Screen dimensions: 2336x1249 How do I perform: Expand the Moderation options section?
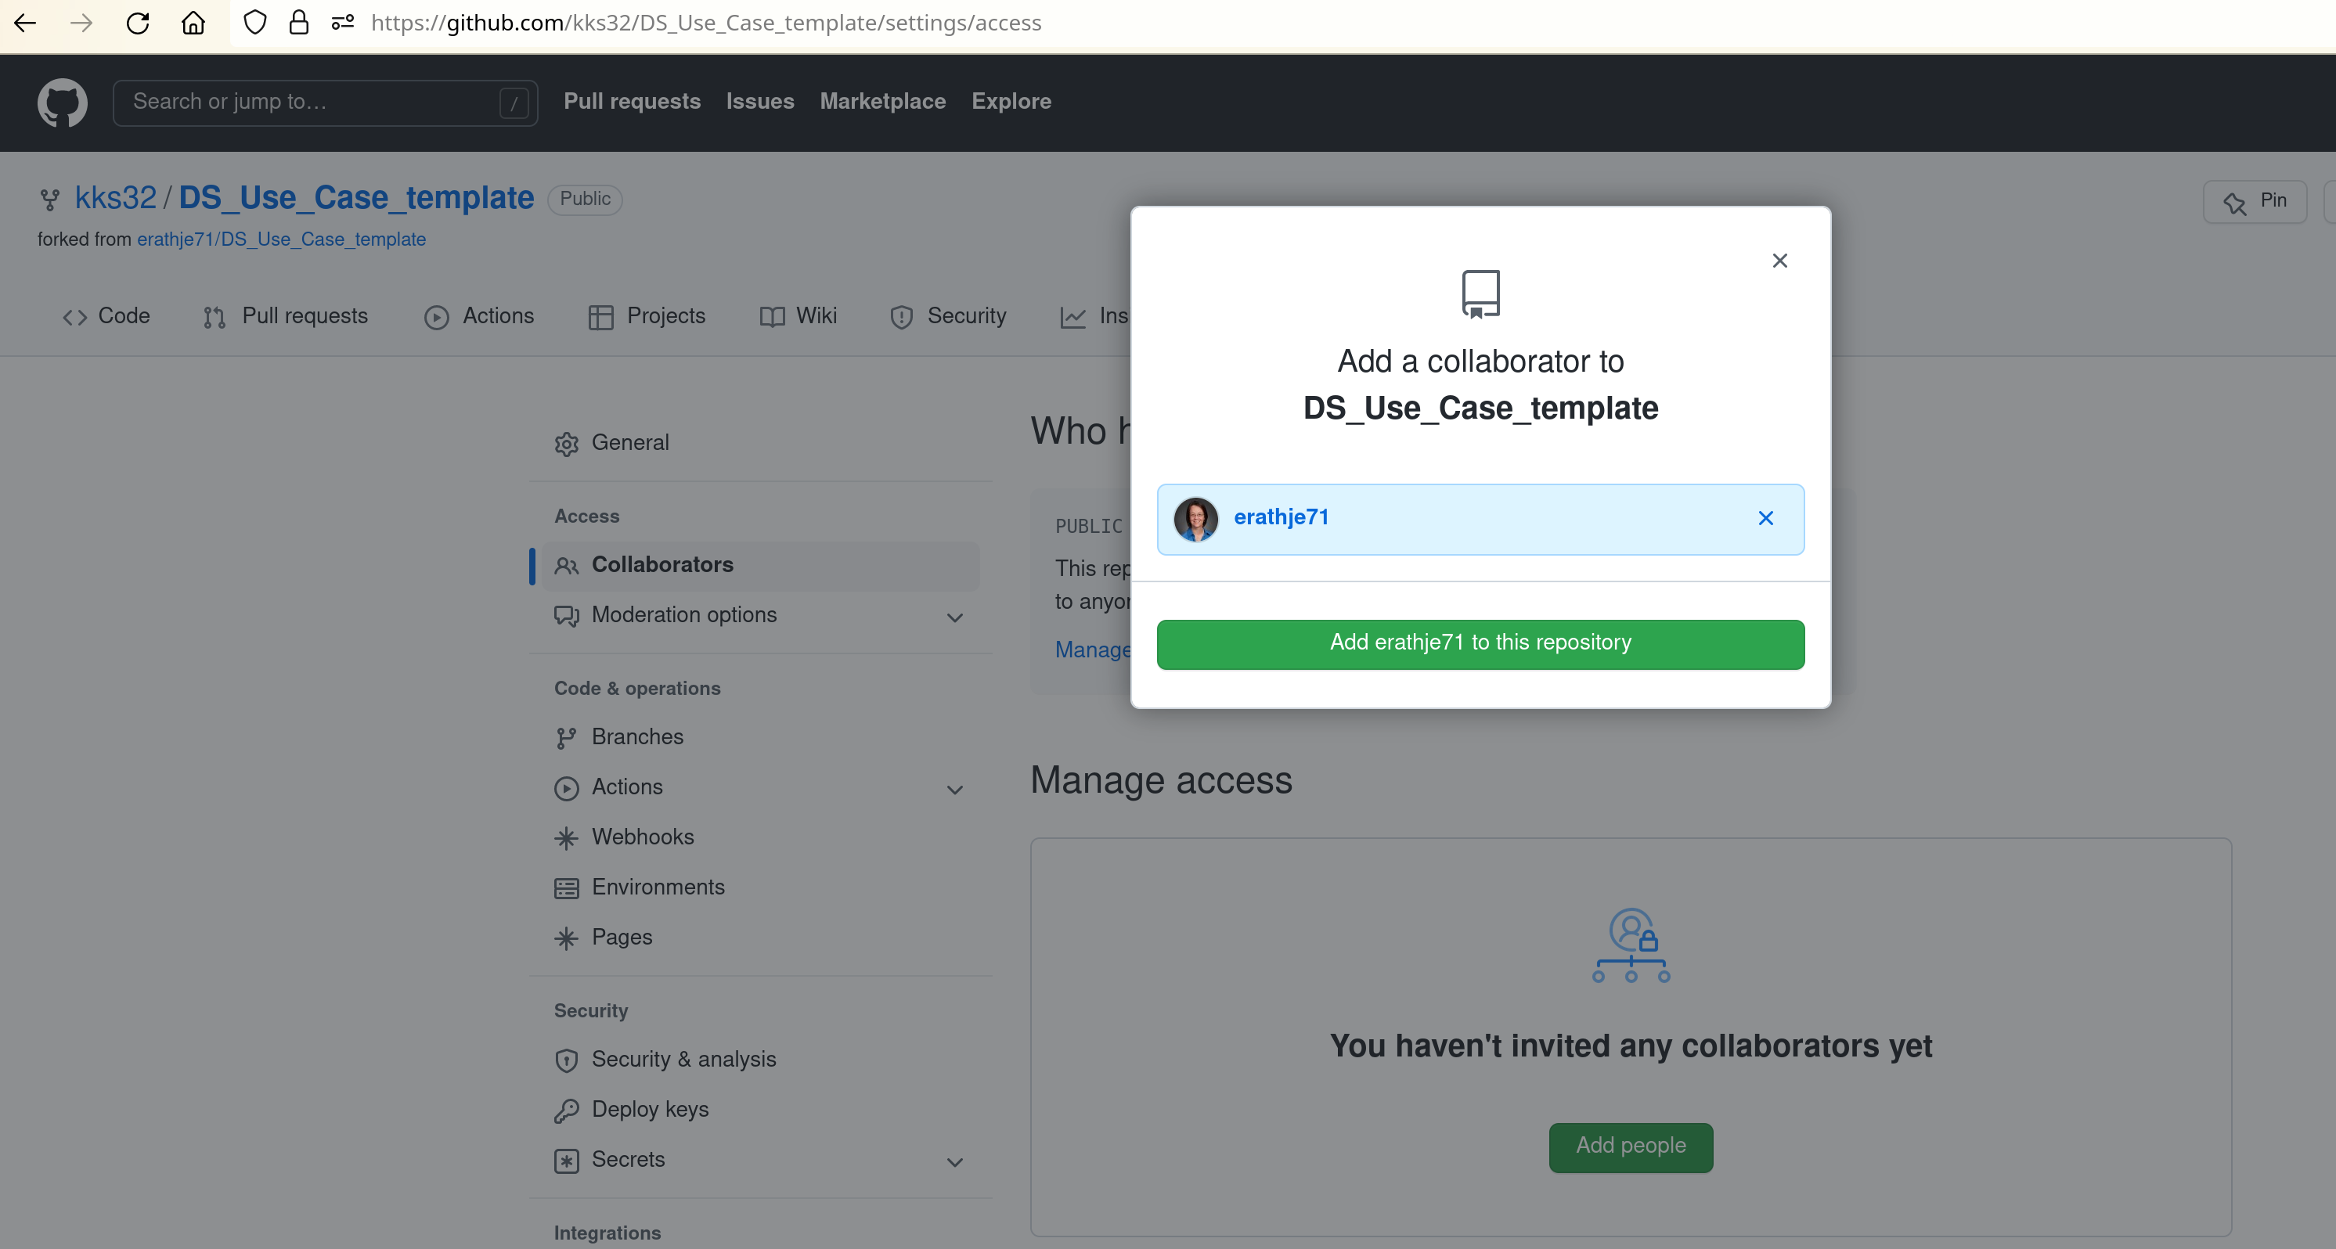[x=954, y=617]
